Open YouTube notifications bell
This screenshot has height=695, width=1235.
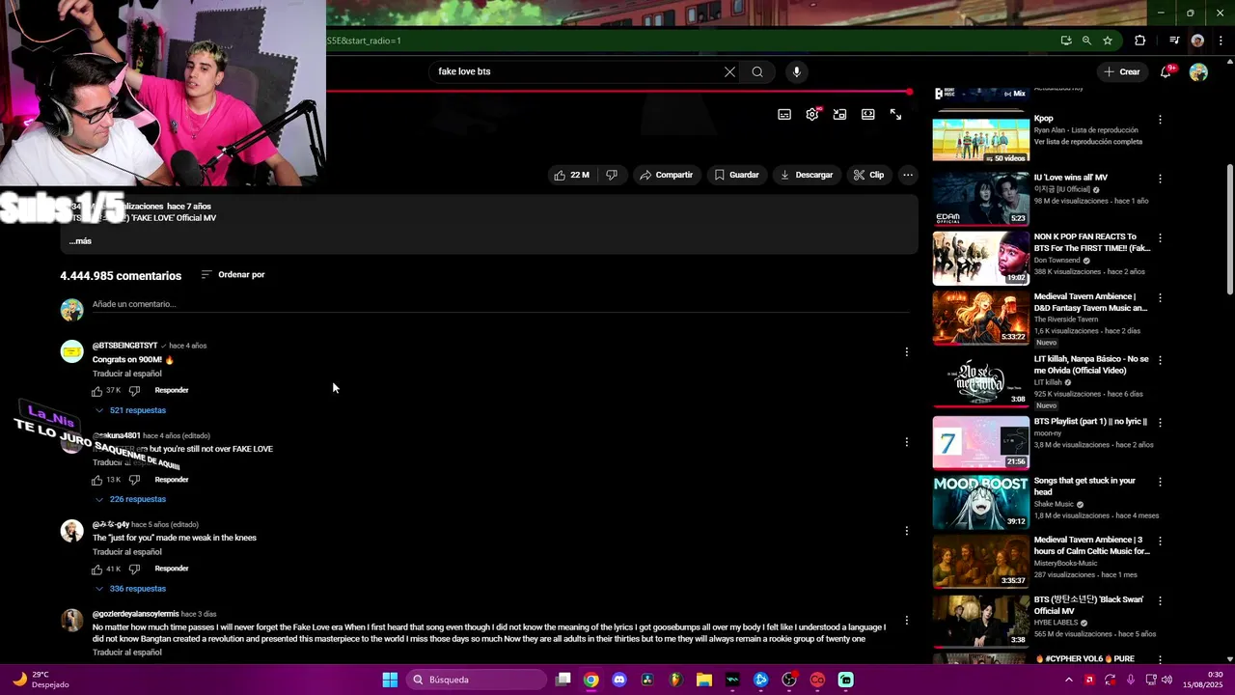pyautogui.click(x=1166, y=71)
